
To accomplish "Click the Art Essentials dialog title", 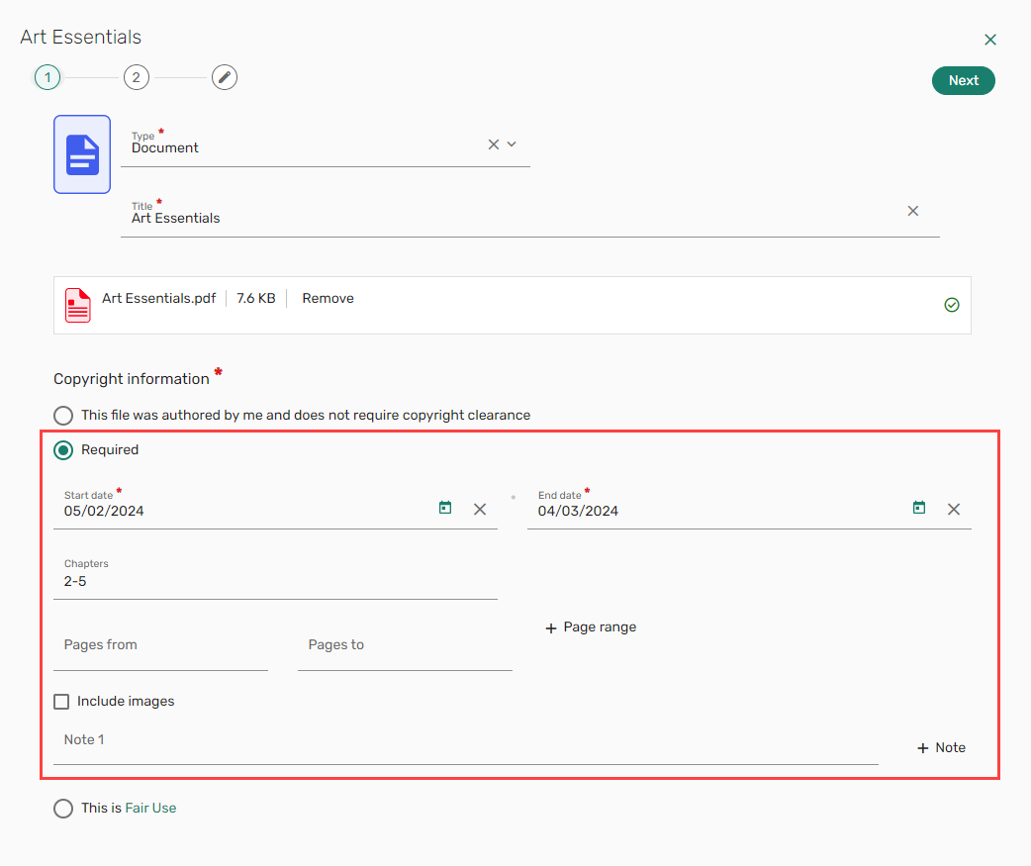I will click(x=81, y=37).
